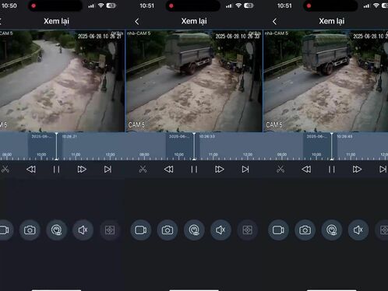Toggle the mute speaker in the left screen

click(83, 230)
